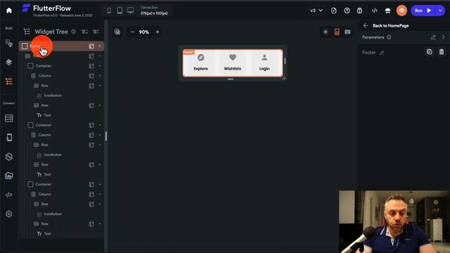Download the APK via Android icon
The image size is (450, 253).
[387, 11]
